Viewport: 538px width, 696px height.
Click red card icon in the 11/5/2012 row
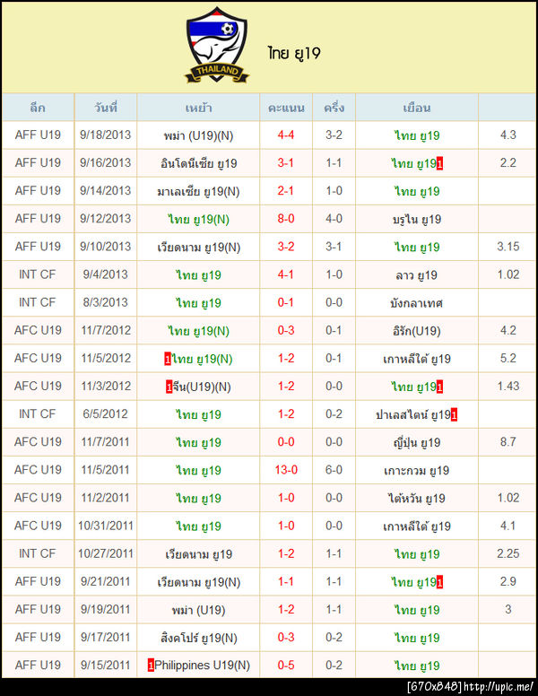pyautogui.click(x=169, y=359)
